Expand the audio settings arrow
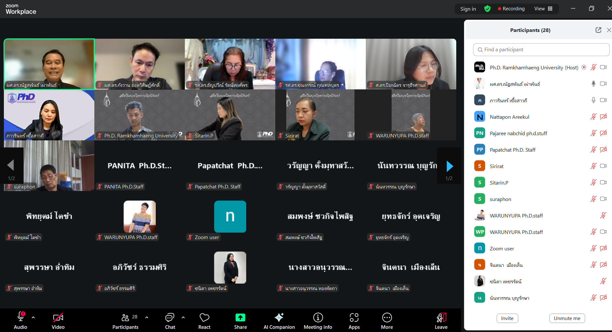Viewport: 612px width, 332px height. tap(33, 317)
